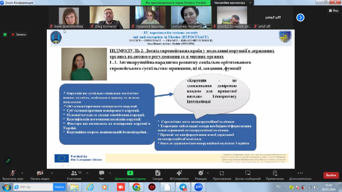
Task: Open the Участники participants list
Action: click(x=74, y=175)
